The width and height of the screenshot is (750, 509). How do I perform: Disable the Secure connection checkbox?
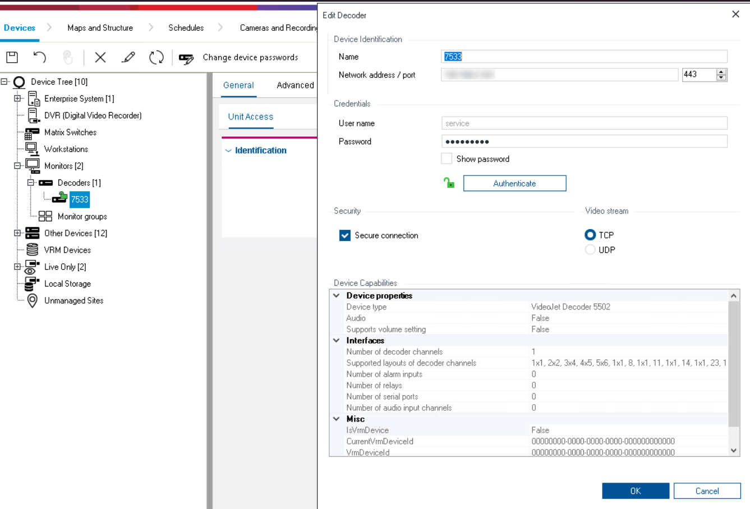pos(345,235)
